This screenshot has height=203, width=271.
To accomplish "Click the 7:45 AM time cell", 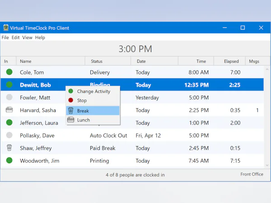I will point(199,161).
